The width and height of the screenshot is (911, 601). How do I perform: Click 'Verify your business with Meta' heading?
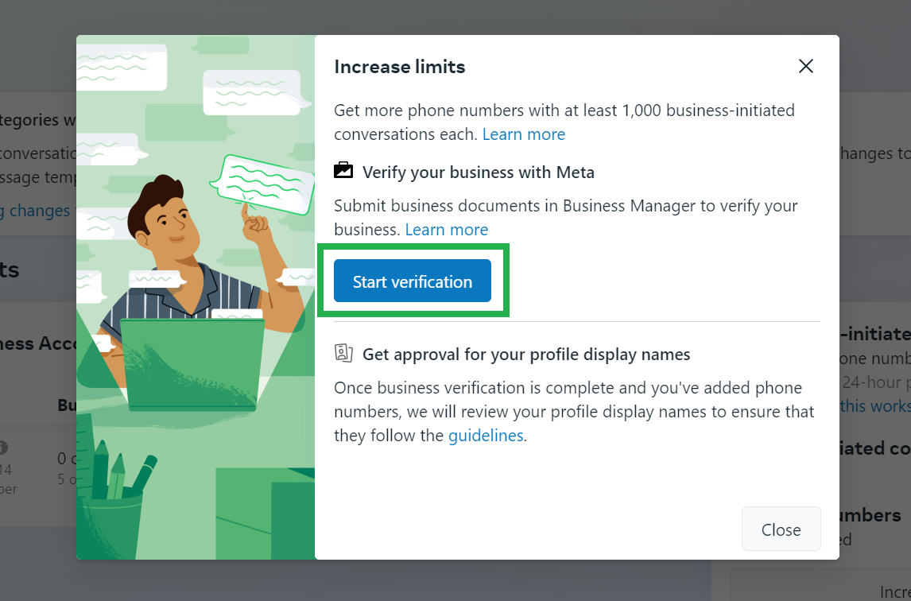pos(478,173)
